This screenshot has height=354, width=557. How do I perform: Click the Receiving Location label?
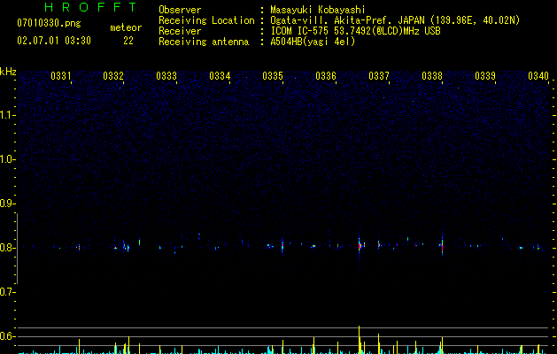pos(206,20)
